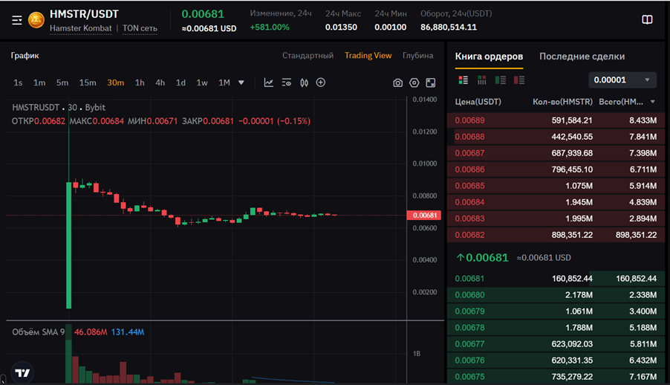The height and width of the screenshot is (385, 670).
Task: Click buy order at price 0.00679
Action: point(556,311)
